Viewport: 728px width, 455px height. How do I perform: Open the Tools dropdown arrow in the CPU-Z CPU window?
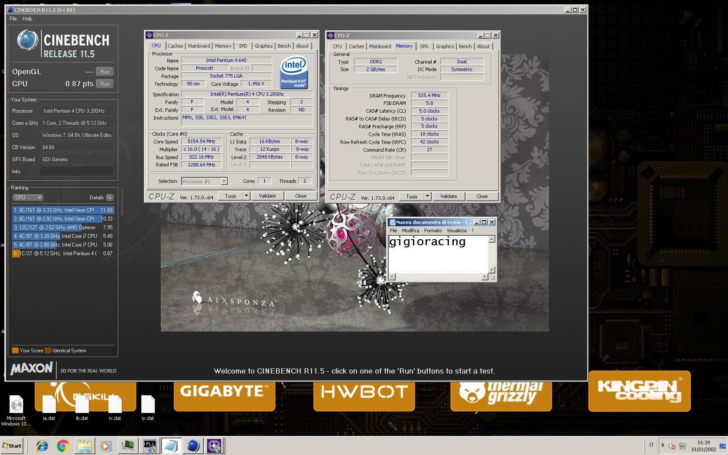(x=246, y=196)
